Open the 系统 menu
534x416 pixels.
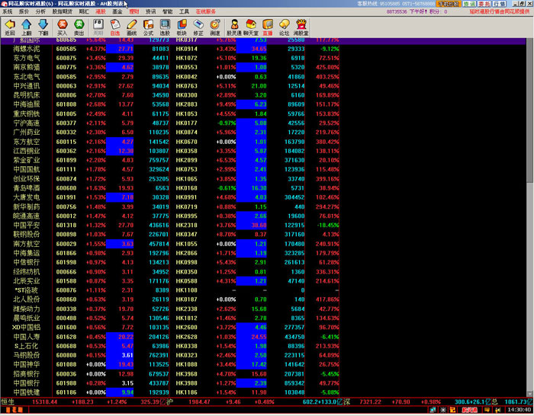click(8, 12)
